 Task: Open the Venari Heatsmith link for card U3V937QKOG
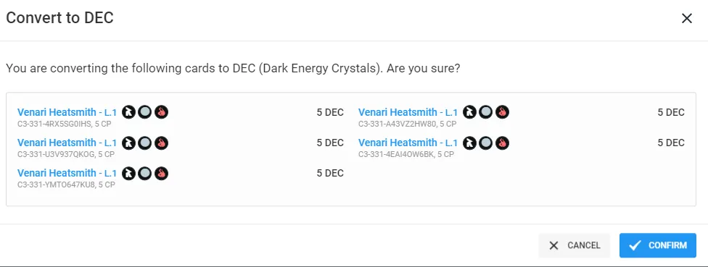[x=67, y=143]
